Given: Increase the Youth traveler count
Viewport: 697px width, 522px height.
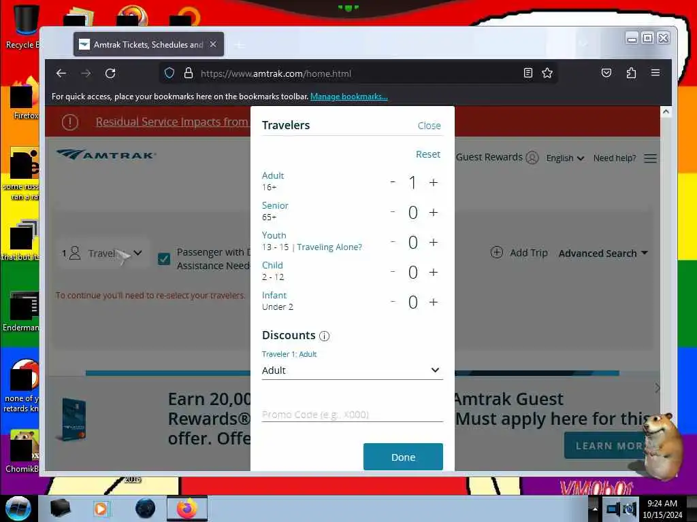Looking at the screenshot, I should pos(434,243).
